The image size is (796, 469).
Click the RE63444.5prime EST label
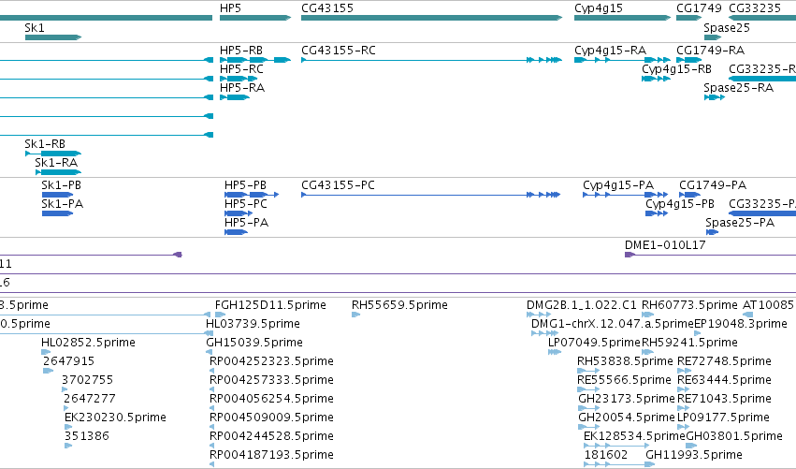724,380
